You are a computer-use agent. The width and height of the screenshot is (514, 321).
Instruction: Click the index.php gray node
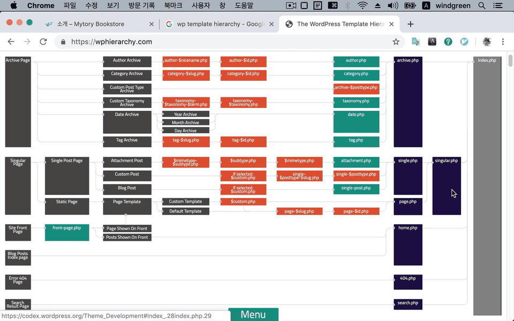point(487,186)
